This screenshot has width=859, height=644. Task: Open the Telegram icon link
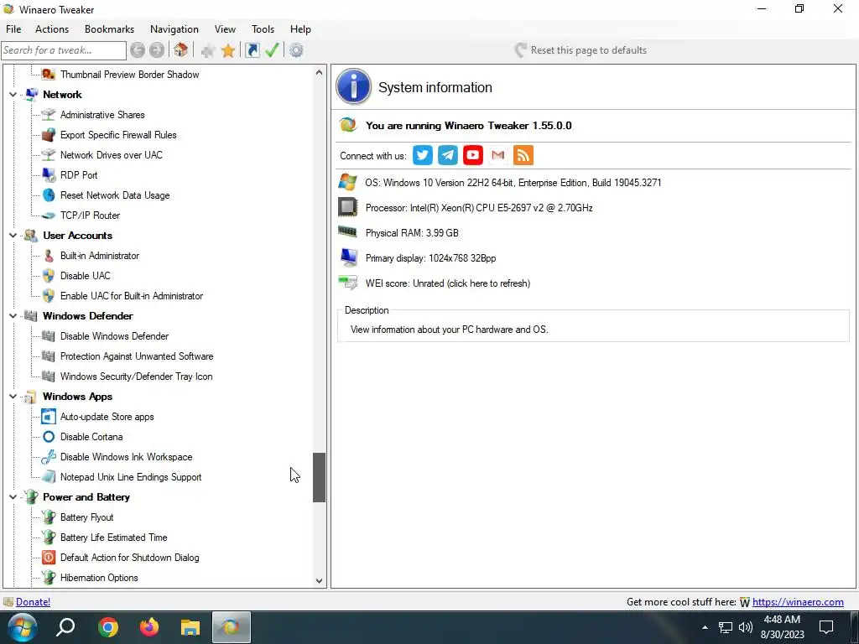tap(448, 155)
